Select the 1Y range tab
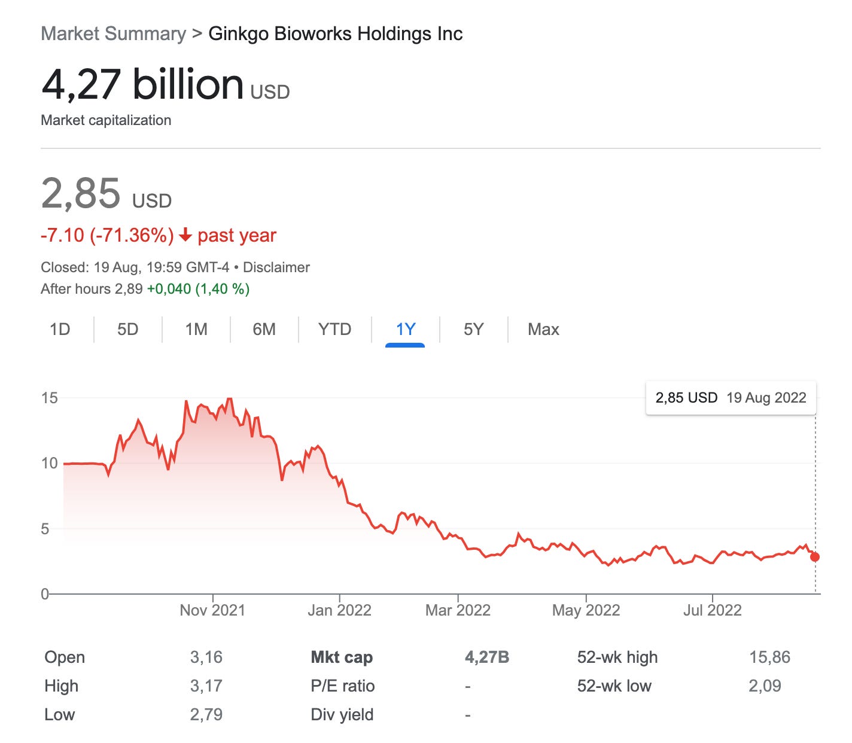 (x=405, y=329)
